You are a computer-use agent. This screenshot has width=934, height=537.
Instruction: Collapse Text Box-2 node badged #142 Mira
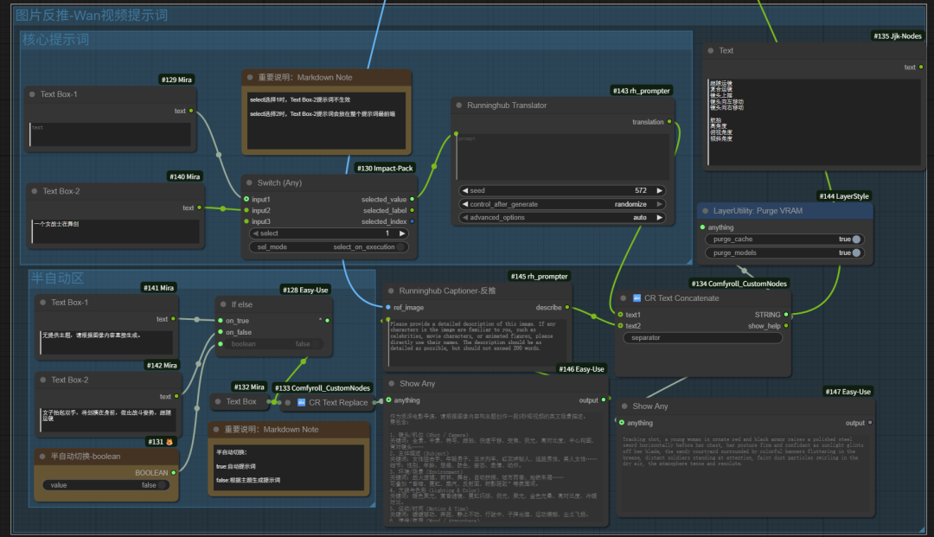(43, 380)
